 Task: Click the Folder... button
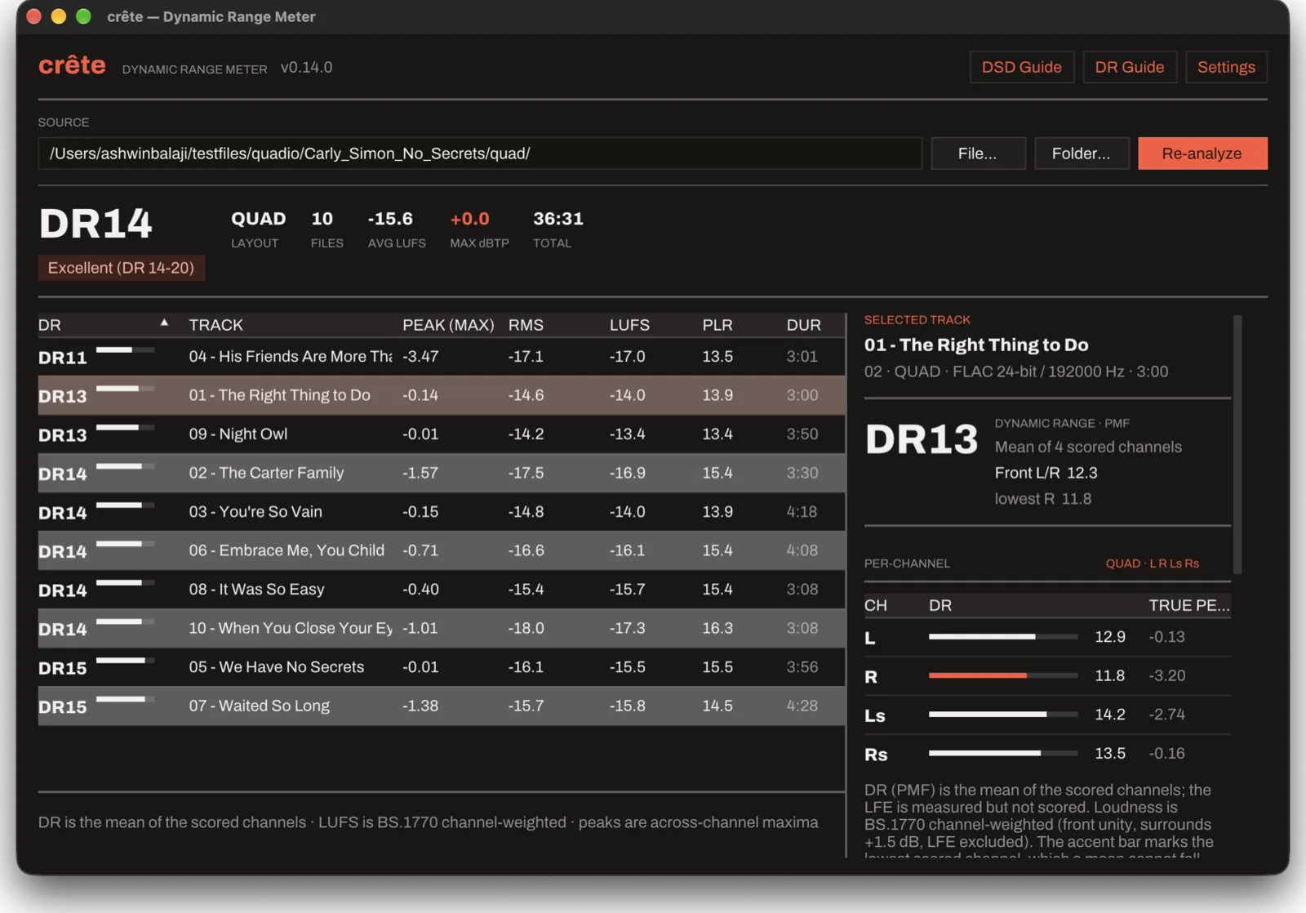tap(1082, 154)
